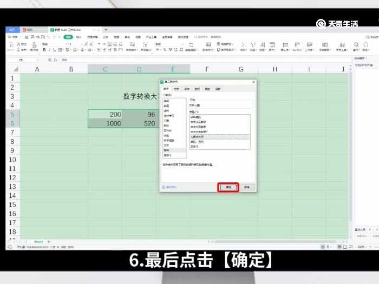Select 常规 in the category list

(174, 101)
